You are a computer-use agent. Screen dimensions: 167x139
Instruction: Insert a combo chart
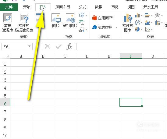pos(158,22)
